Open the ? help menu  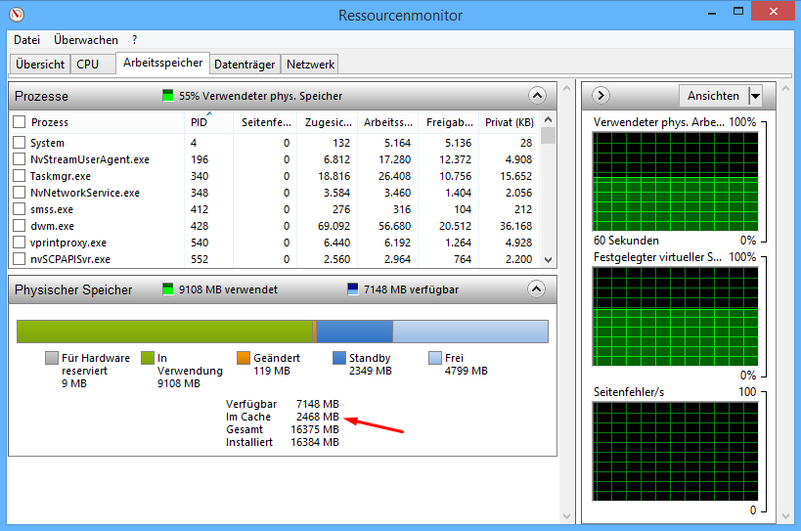pyautogui.click(x=134, y=40)
